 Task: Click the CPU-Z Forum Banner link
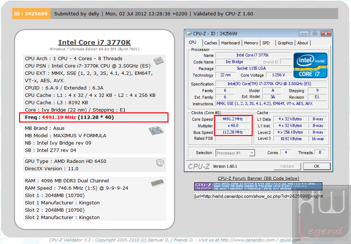click(x=258, y=178)
